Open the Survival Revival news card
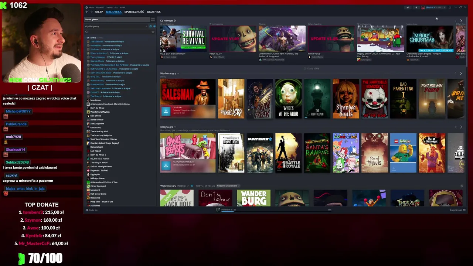 click(183, 39)
